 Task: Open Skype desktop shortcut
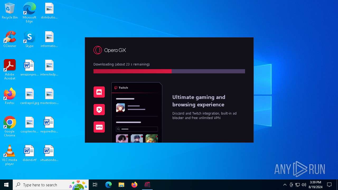(x=29, y=40)
